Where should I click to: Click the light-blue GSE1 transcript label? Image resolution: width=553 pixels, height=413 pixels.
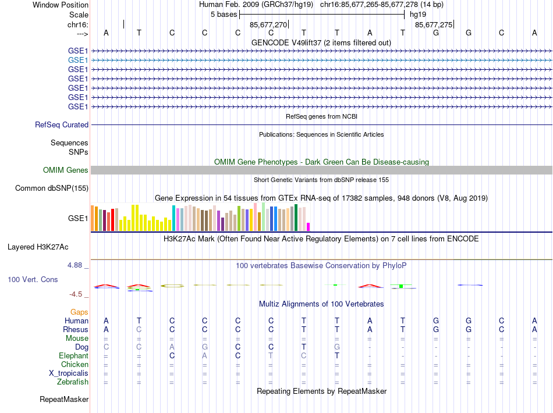(x=78, y=60)
